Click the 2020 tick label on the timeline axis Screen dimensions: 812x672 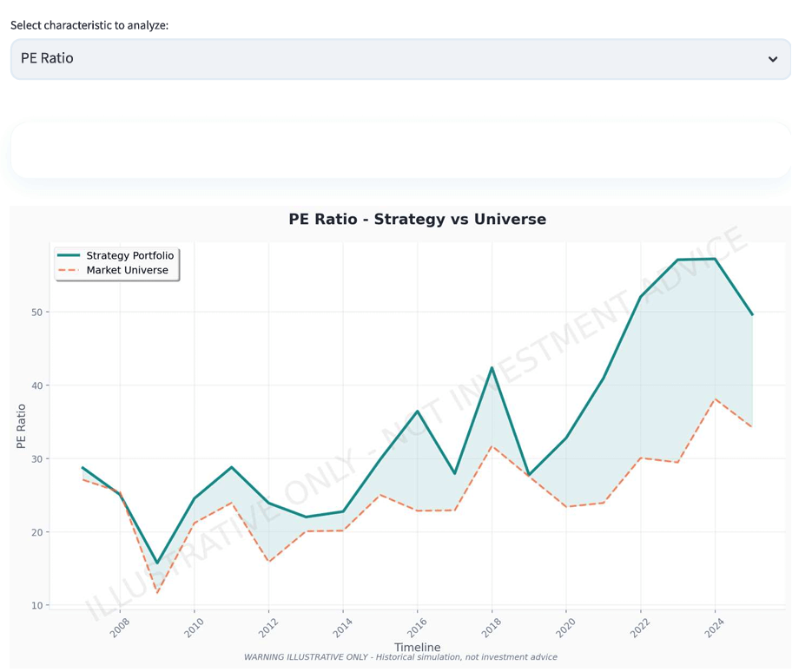click(x=565, y=628)
